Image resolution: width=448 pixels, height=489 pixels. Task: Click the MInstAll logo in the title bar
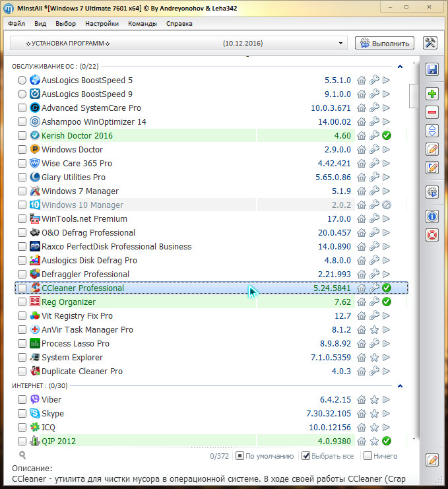point(9,9)
